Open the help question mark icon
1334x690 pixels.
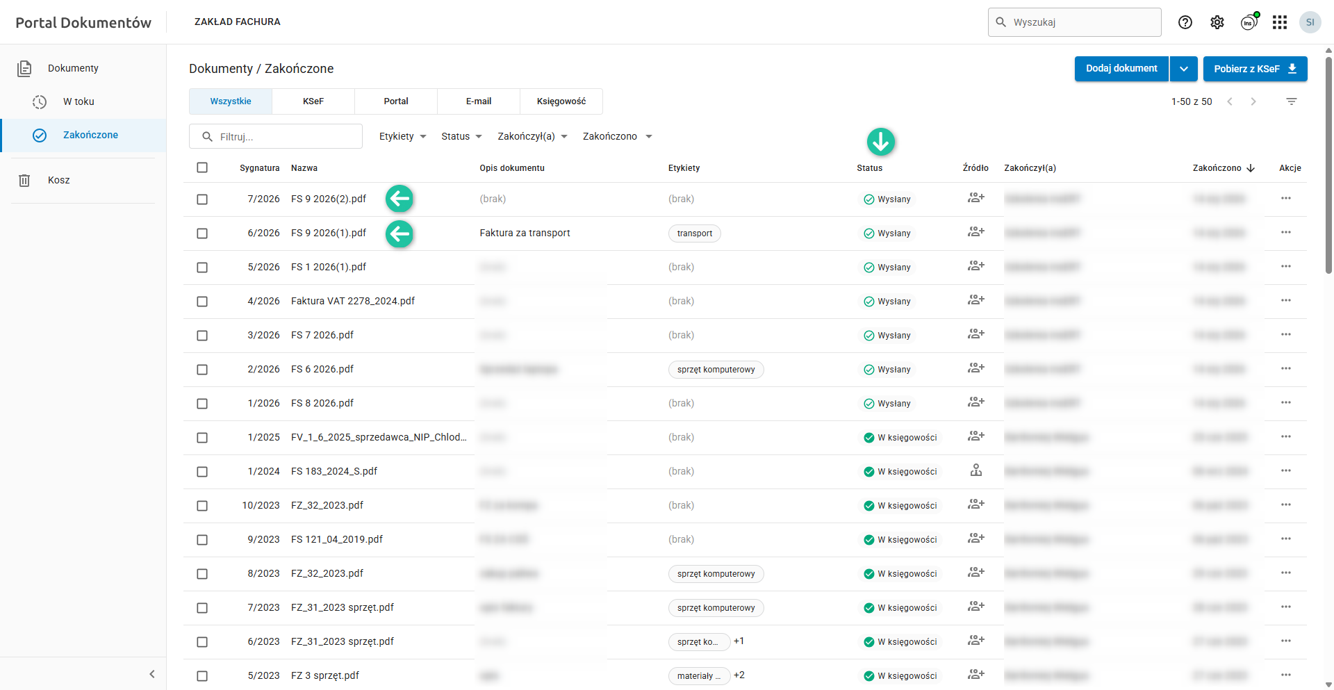[x=1185, y=22]
